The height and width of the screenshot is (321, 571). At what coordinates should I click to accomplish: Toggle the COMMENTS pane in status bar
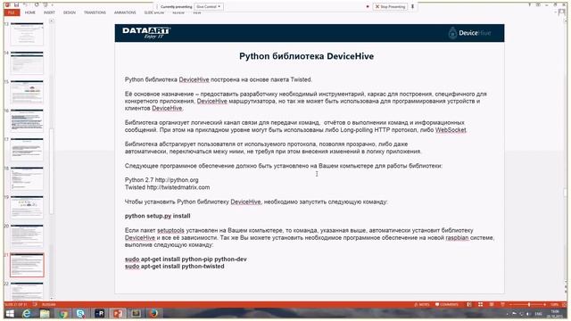click(447, 304)
